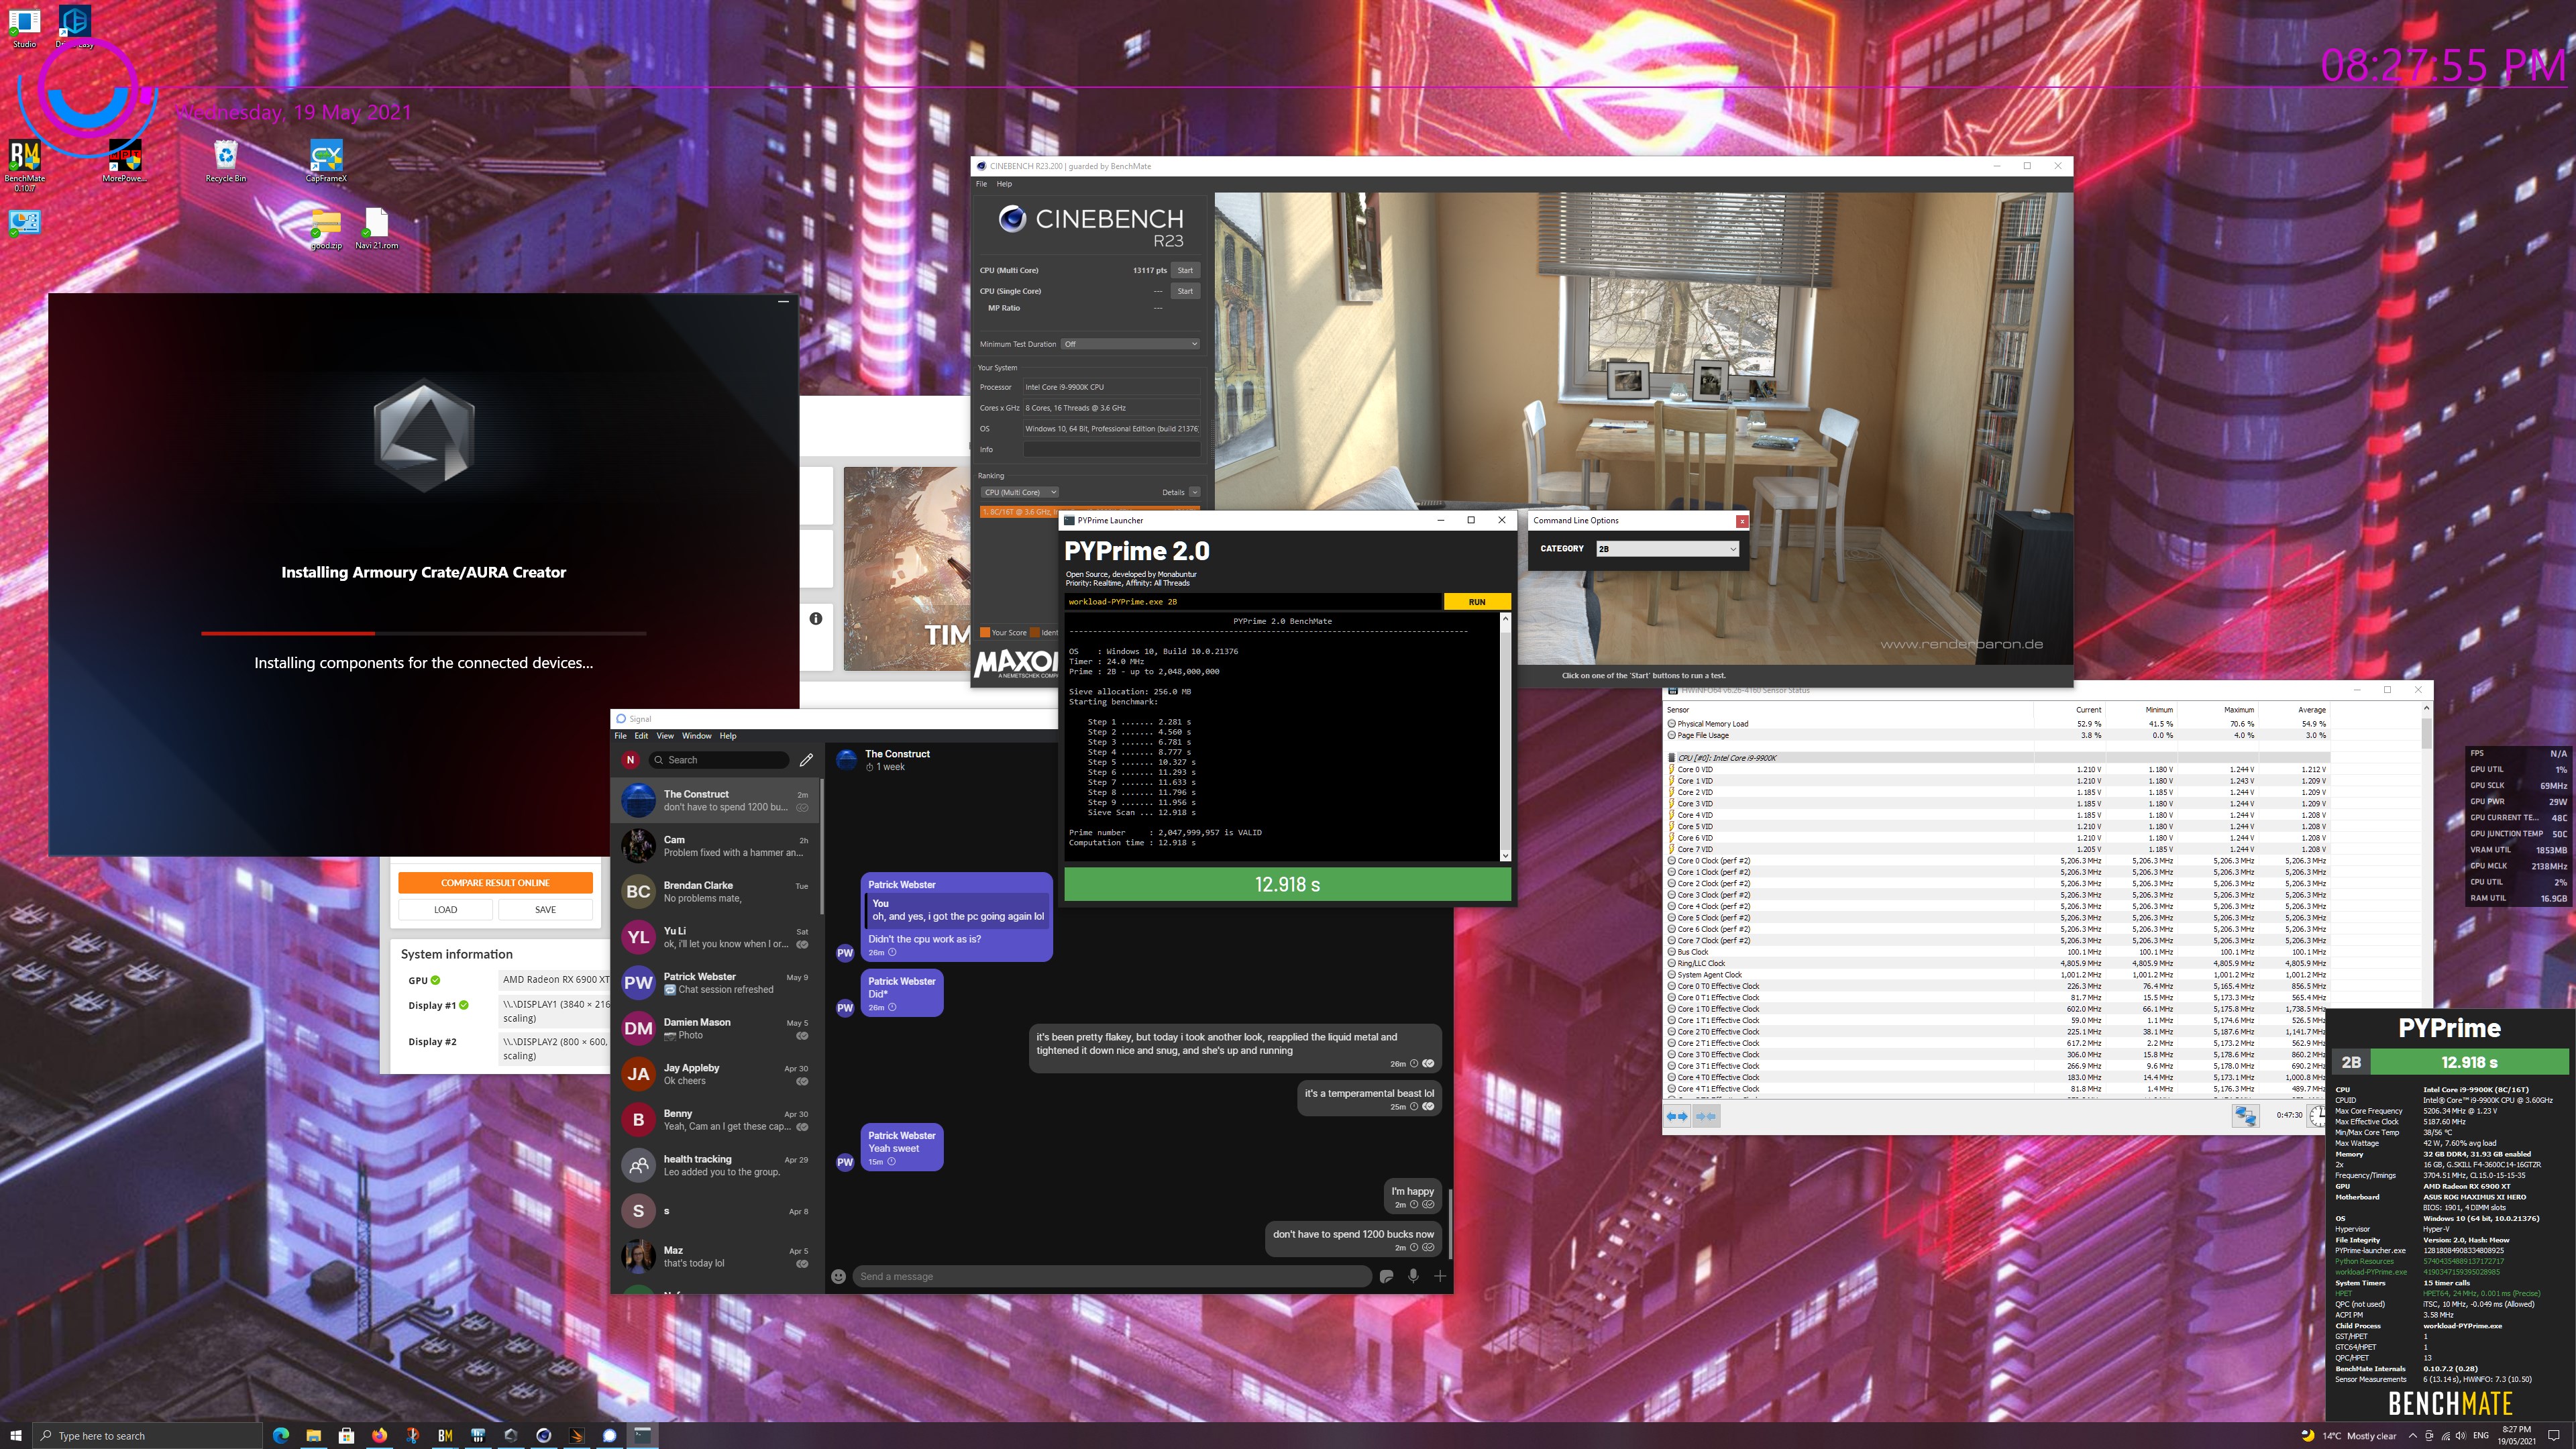Click the microphone voice message icon in Signal
Viewport: 2576px width, 1449px height.
click(1413, 1276)
